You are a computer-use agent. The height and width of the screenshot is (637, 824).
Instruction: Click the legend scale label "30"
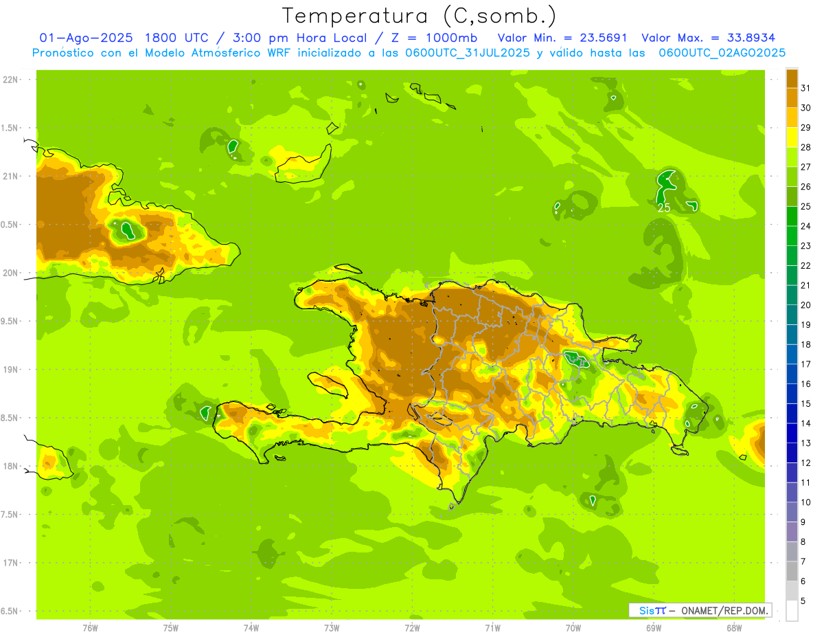[806, 108]
